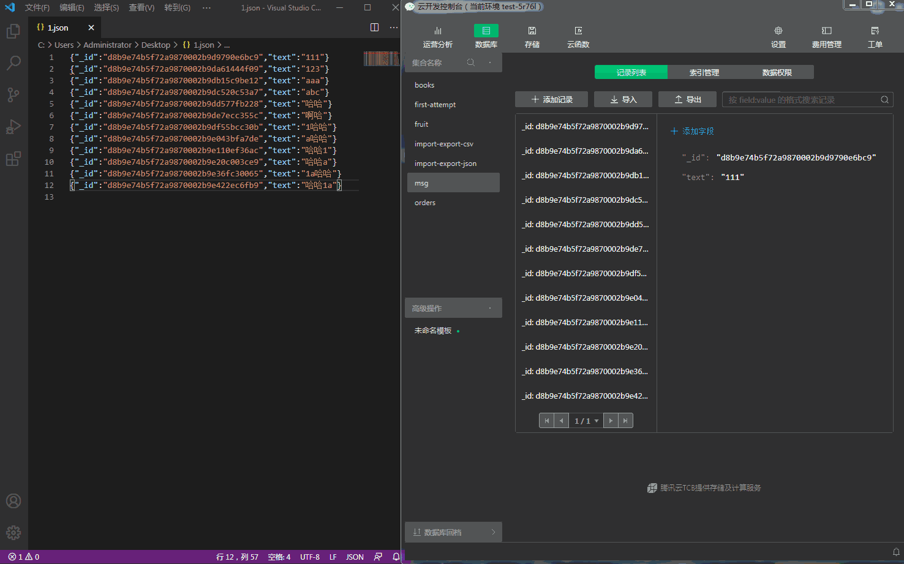This screenshot has width=904, height=564.
Task: Select 数据库 in cloud console toolbar
Action: pyautogui.click(x=486, y=37)
